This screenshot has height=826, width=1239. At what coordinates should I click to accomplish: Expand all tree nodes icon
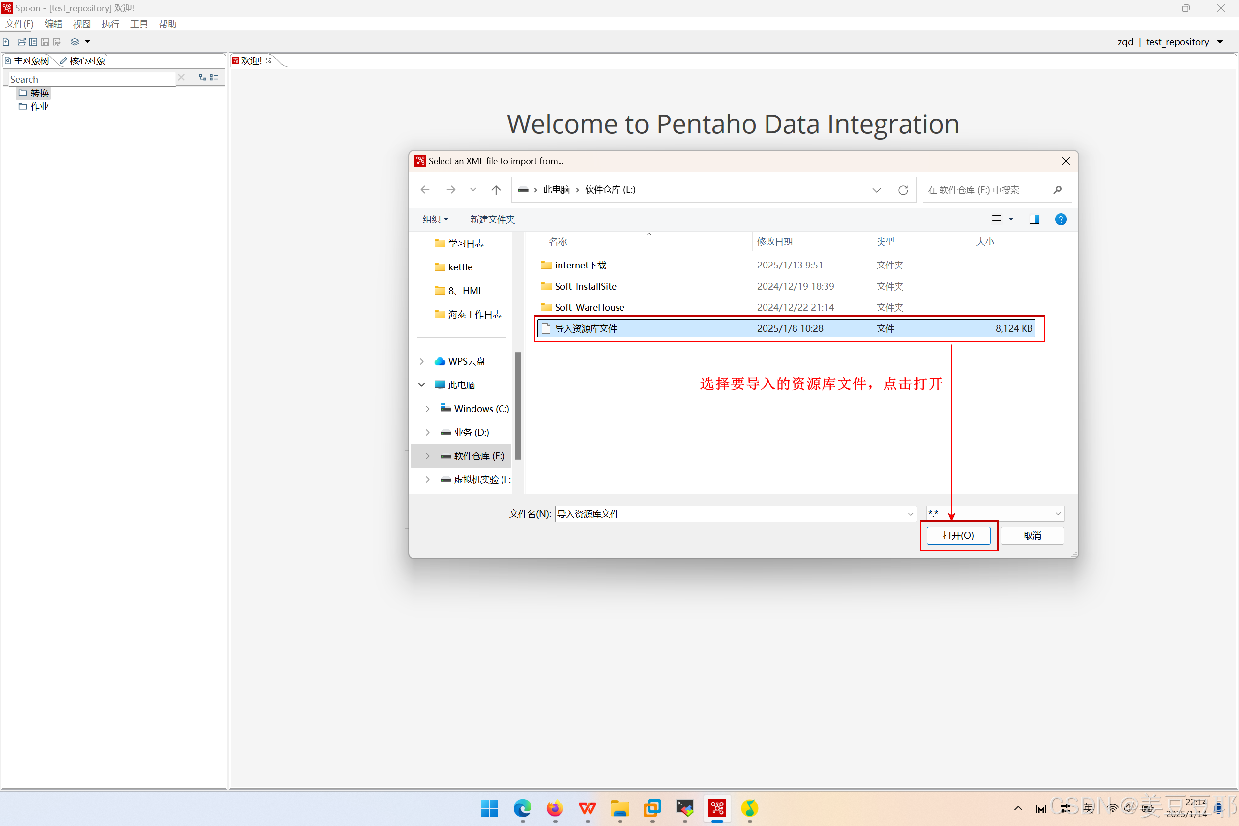click(x=202, y=78)
